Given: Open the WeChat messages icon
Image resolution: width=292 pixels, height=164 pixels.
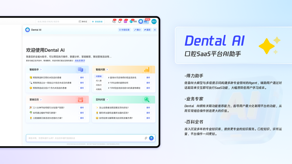Looking at the screenshot, I should point(114,22).
